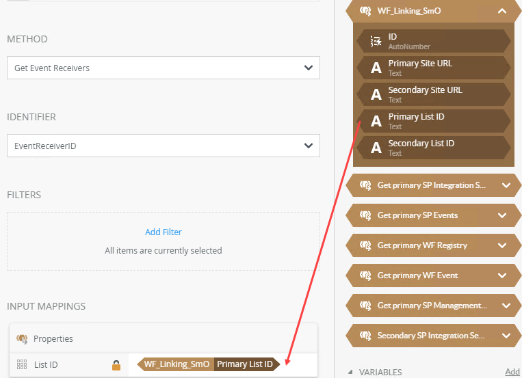Click the text icon for Primary List ID

tap(376, 121)
